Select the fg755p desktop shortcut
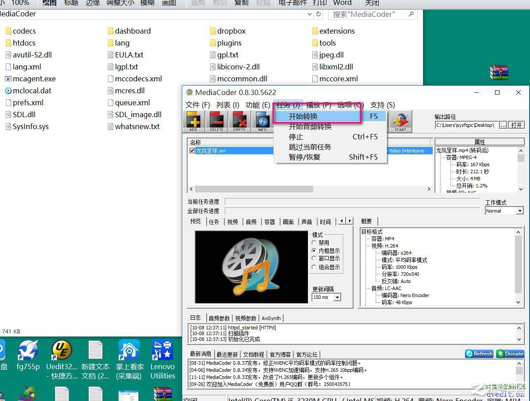The width and height of the screenshot is (530, 401). [x=28, y=355]
